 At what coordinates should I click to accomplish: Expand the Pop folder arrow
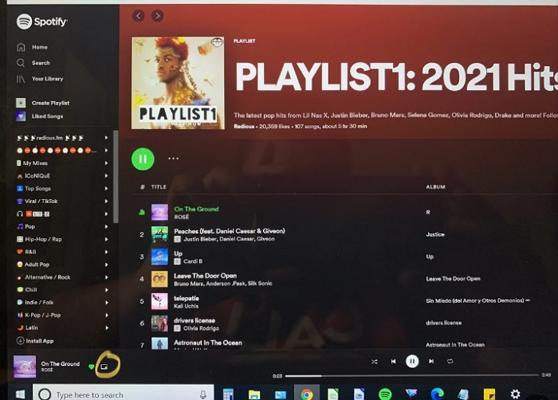pos(106,226)
